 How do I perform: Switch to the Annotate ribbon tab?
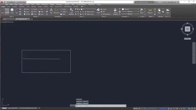[x=14, y=7]
